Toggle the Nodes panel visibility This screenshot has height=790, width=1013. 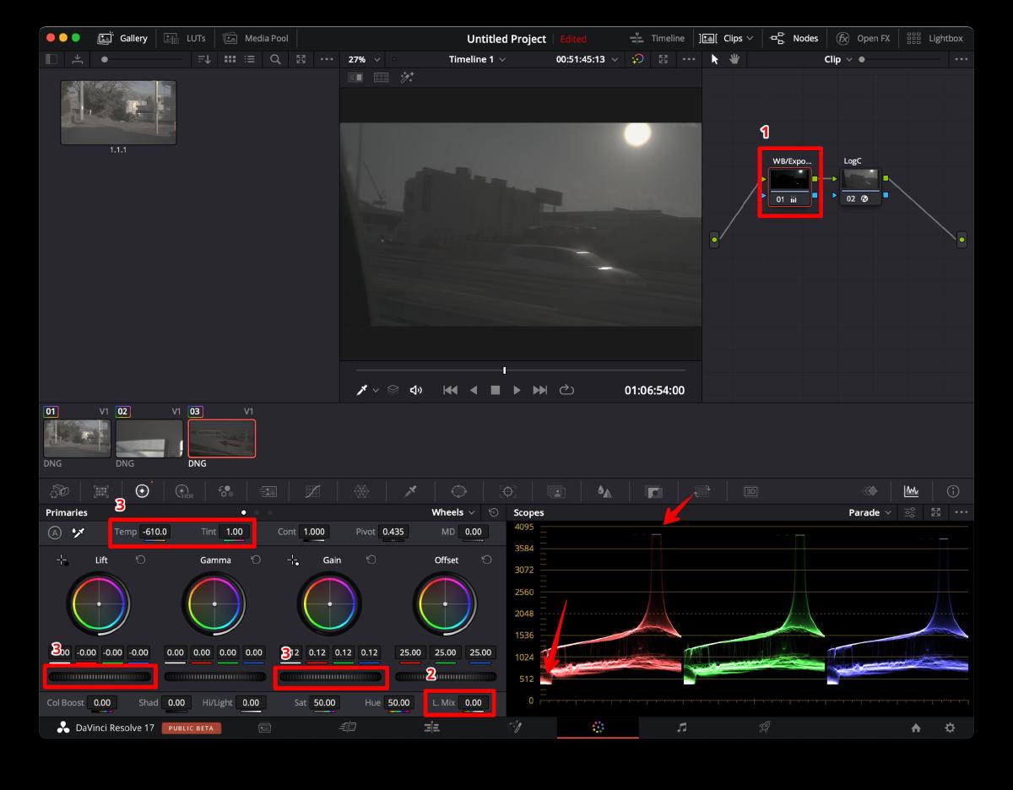tap(794, 38)
